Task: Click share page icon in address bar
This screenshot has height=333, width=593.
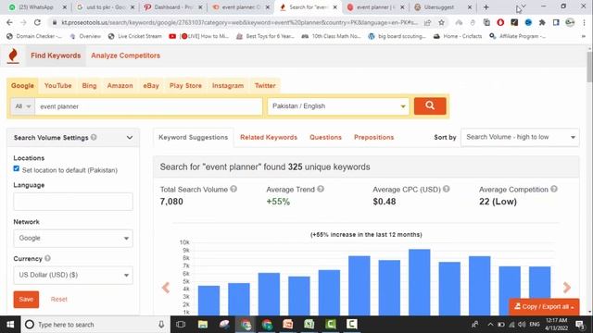Action: point(427,22)
